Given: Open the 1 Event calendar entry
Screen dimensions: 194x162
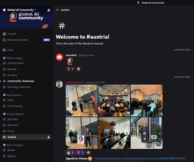Looking at the screenshot, I should [x=12, y=34].
